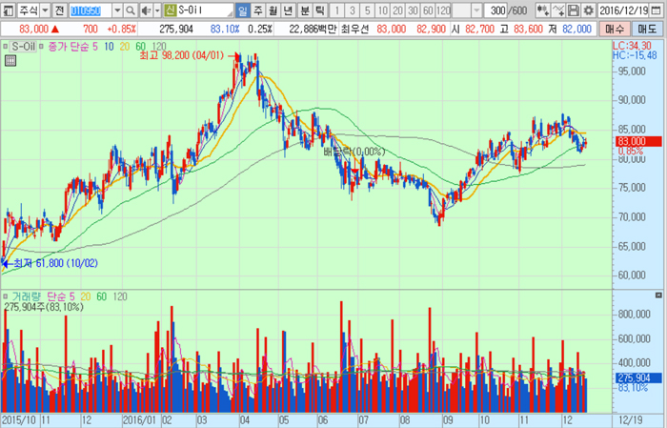The height and width of the screenshot is (428, 667).
Task: Expand the 주식 market type dropdown
Action: pyautogui.click(x=42, y=10)
